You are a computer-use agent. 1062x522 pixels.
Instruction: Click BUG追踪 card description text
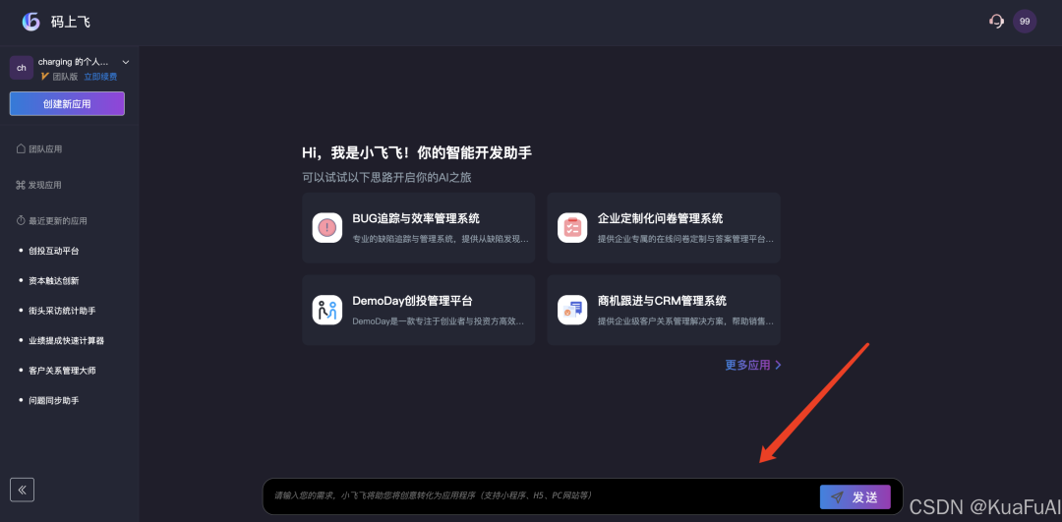coord(441,238)
